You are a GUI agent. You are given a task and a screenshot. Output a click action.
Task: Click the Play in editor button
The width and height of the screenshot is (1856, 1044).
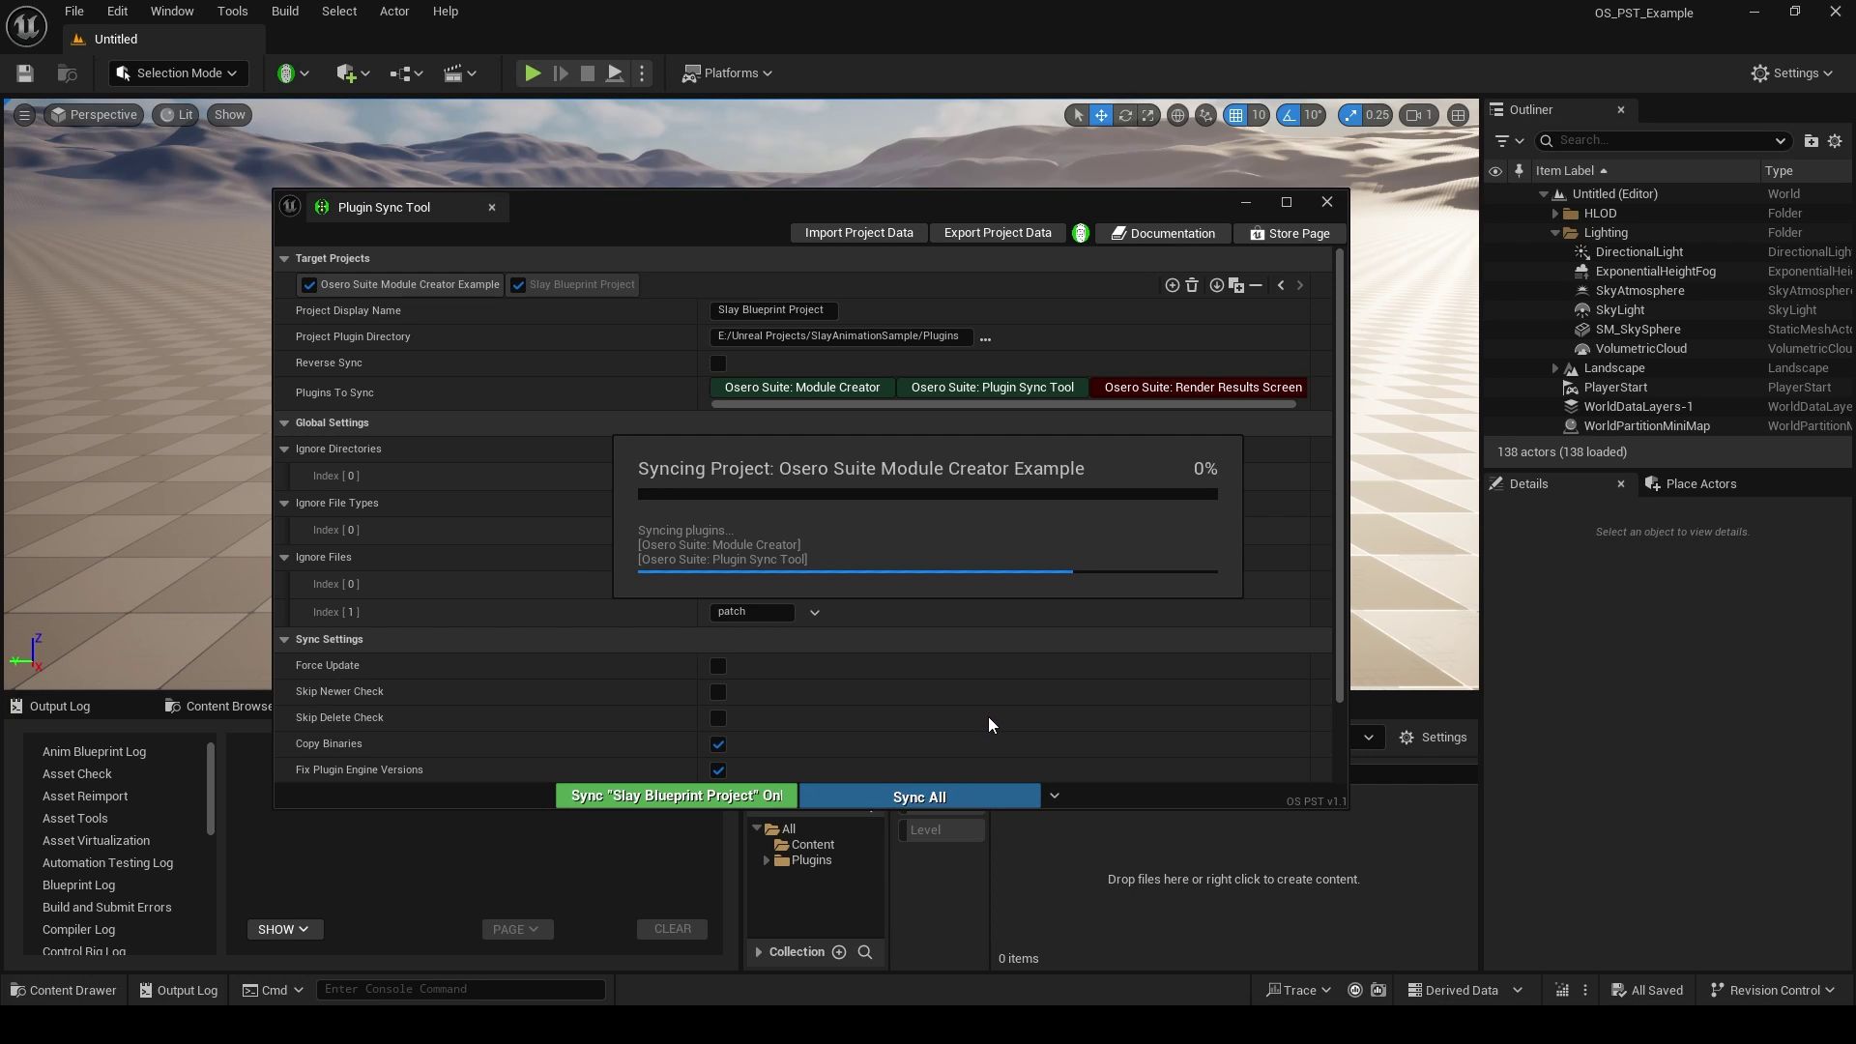pos(532,73)
